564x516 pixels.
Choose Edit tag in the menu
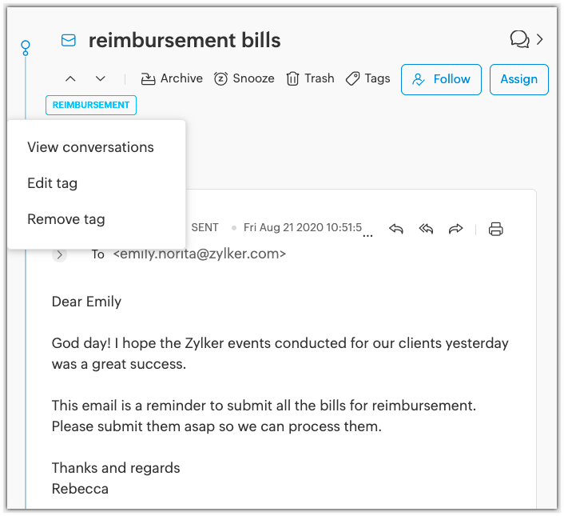pos(52,183)
